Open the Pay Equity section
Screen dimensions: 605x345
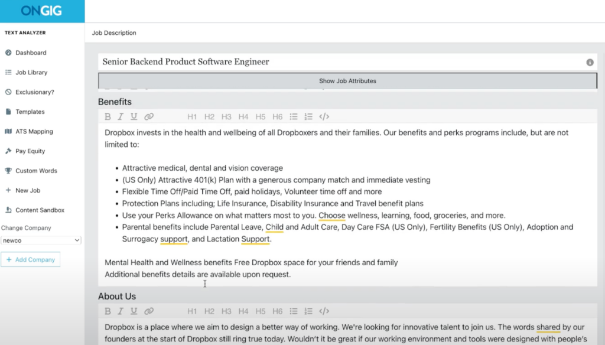click(30, 151)
